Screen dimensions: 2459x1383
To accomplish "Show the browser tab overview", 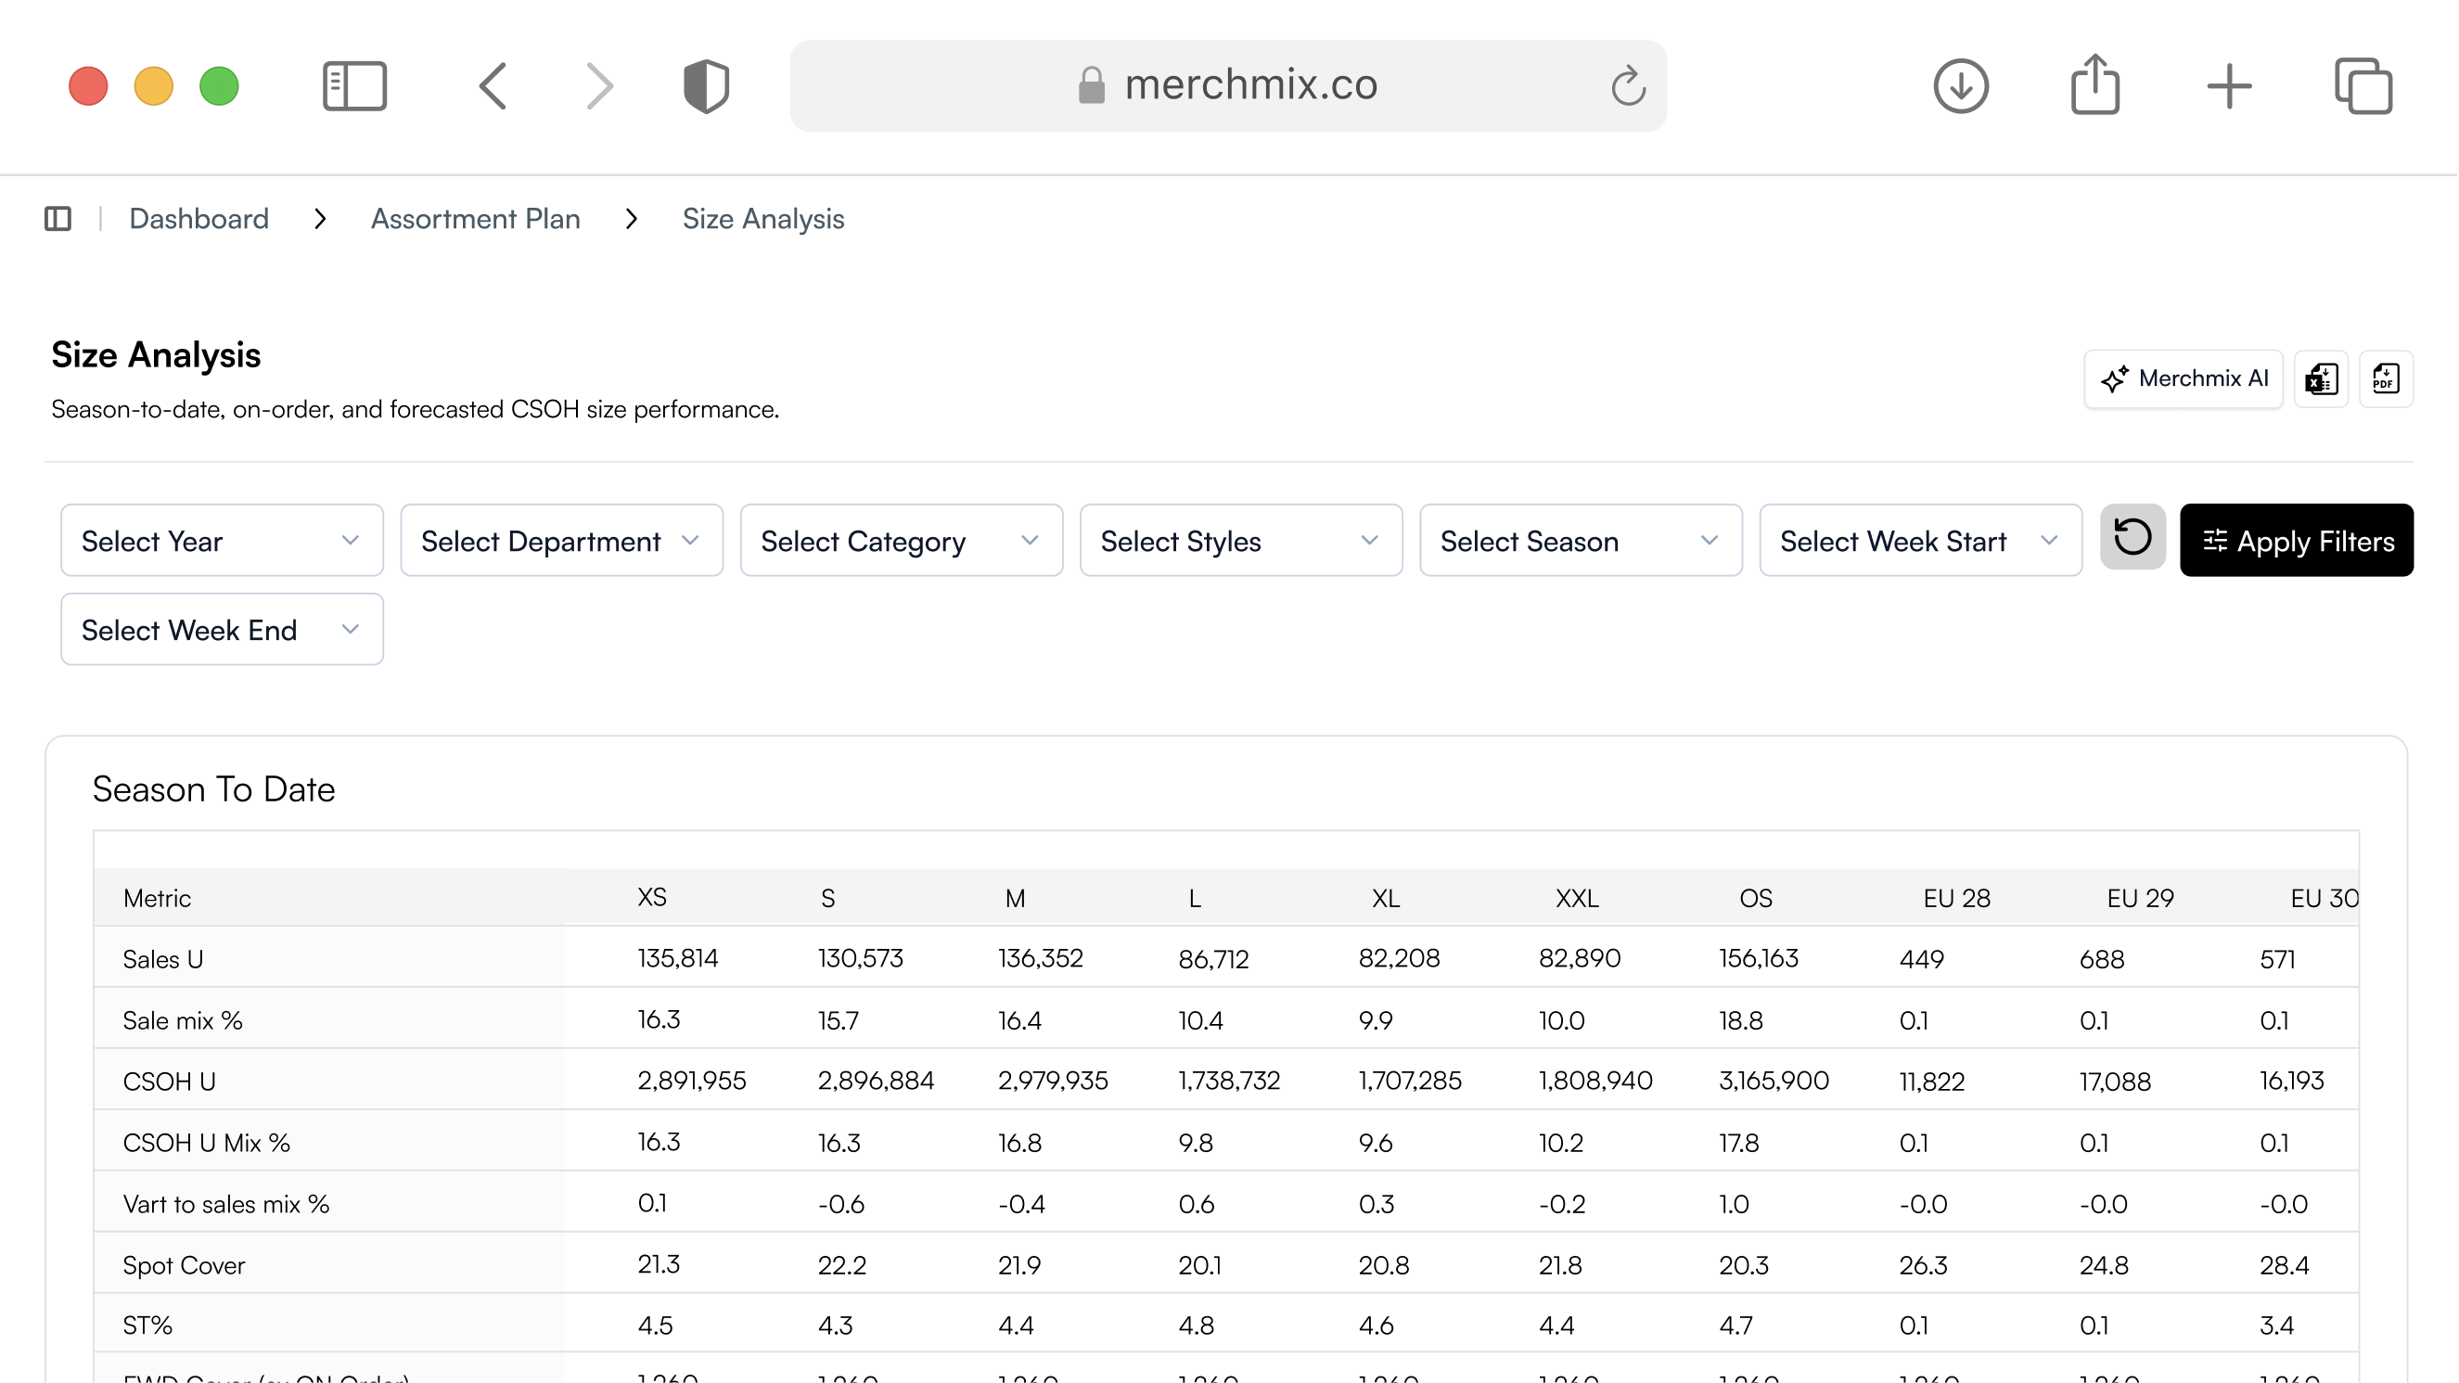I will tap(2363, 86).
